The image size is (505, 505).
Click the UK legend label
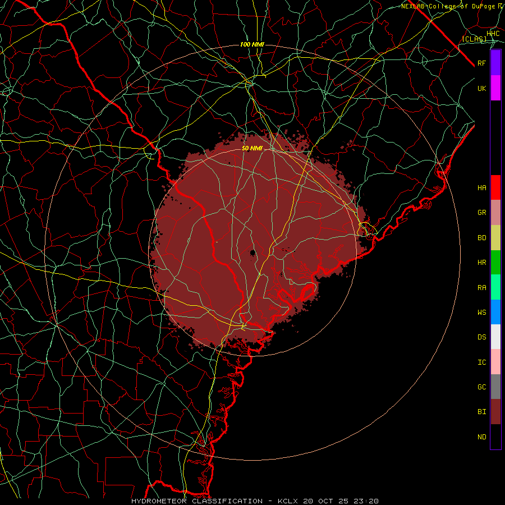pyautogui.click(x=481, y=88)
